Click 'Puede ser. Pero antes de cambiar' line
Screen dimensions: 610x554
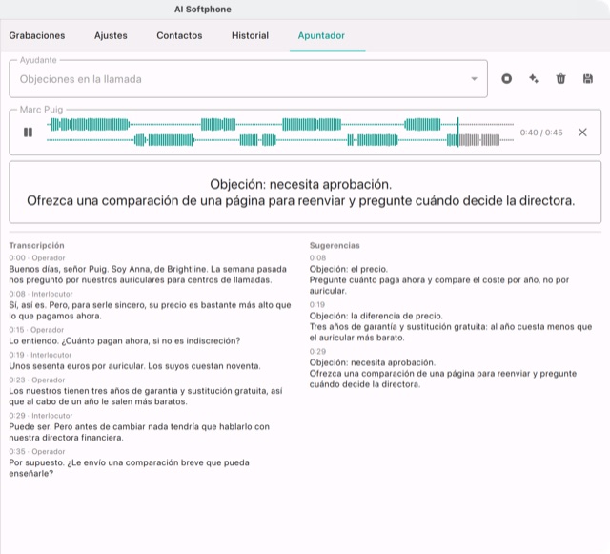139,432
